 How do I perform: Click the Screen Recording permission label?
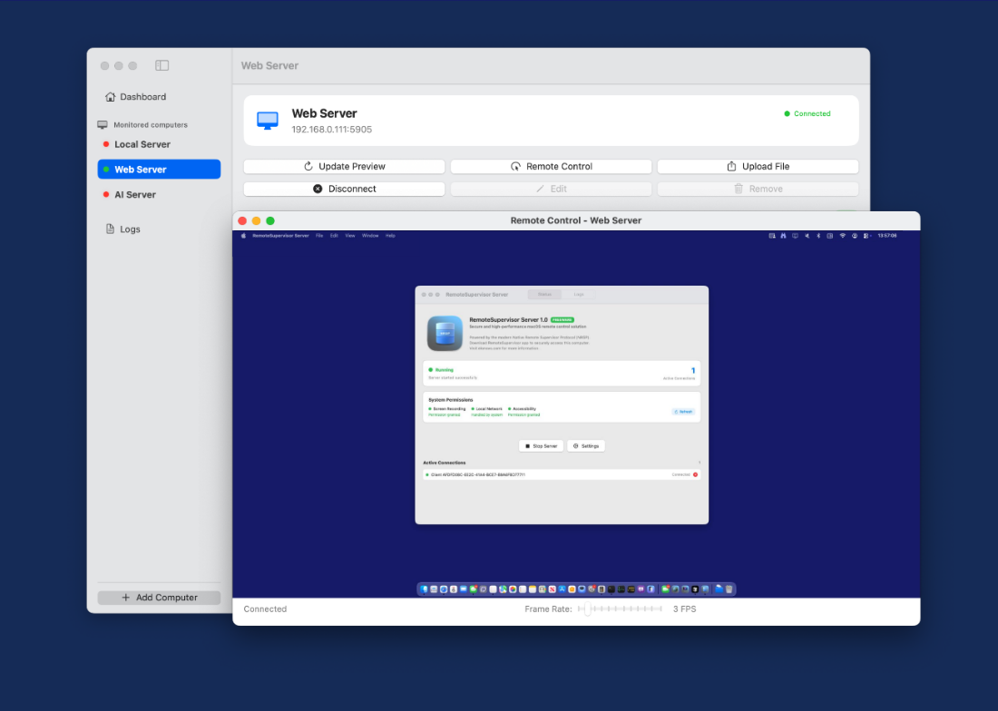click(x=449, y=409)
